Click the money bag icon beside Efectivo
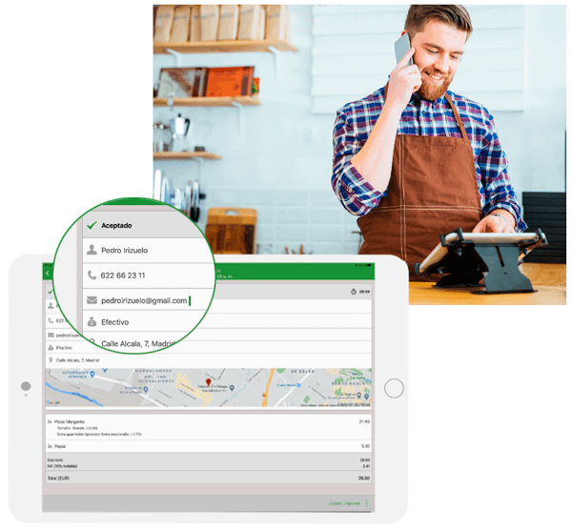572x532 pixels. (92, 322)
